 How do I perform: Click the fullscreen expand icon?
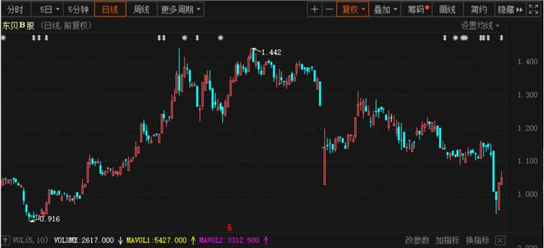pyautogui.click(x=533, y=10)
